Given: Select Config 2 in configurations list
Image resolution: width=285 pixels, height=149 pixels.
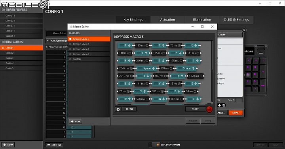Looking at the screenshot, I should click(x=21, y=53).
